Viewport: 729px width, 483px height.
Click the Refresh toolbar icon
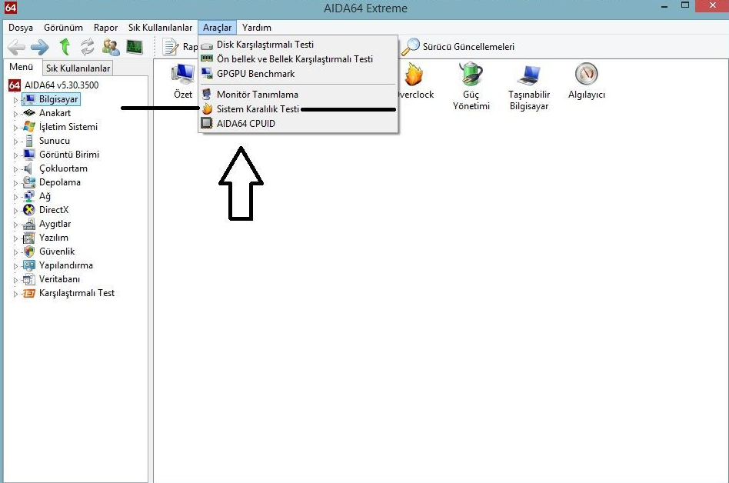88,47
